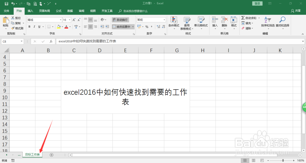Decrease the decimal places

pos(163,27)
